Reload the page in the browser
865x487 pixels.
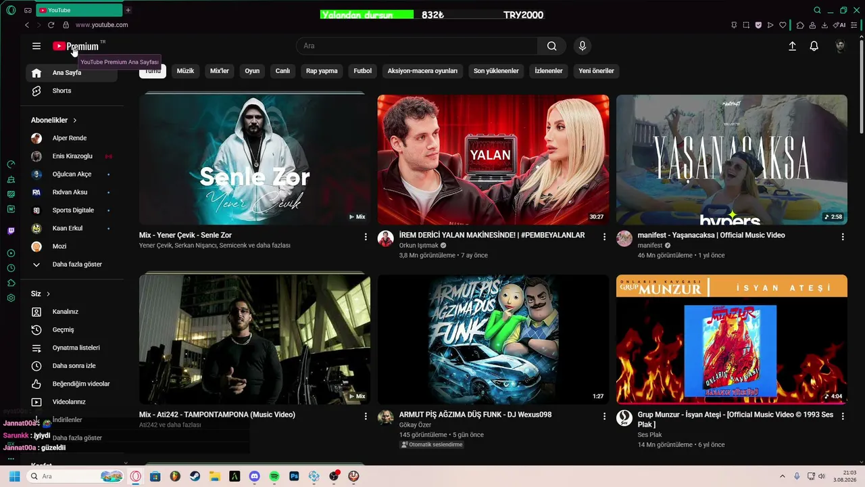click(x=51, y=25)
